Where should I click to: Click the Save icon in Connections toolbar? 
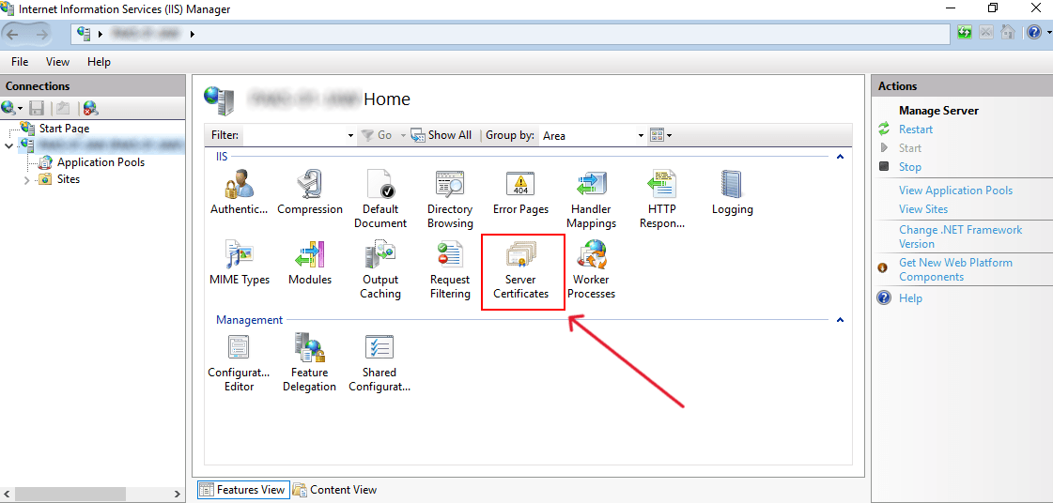[38, 107]
